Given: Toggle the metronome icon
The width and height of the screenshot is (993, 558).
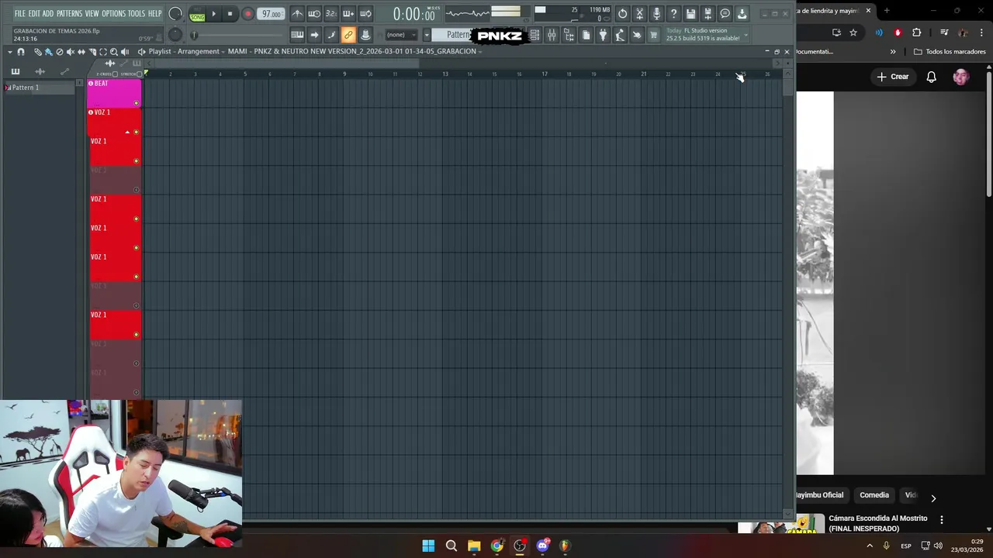Looking at the screenshot, I should coord(296,14).
